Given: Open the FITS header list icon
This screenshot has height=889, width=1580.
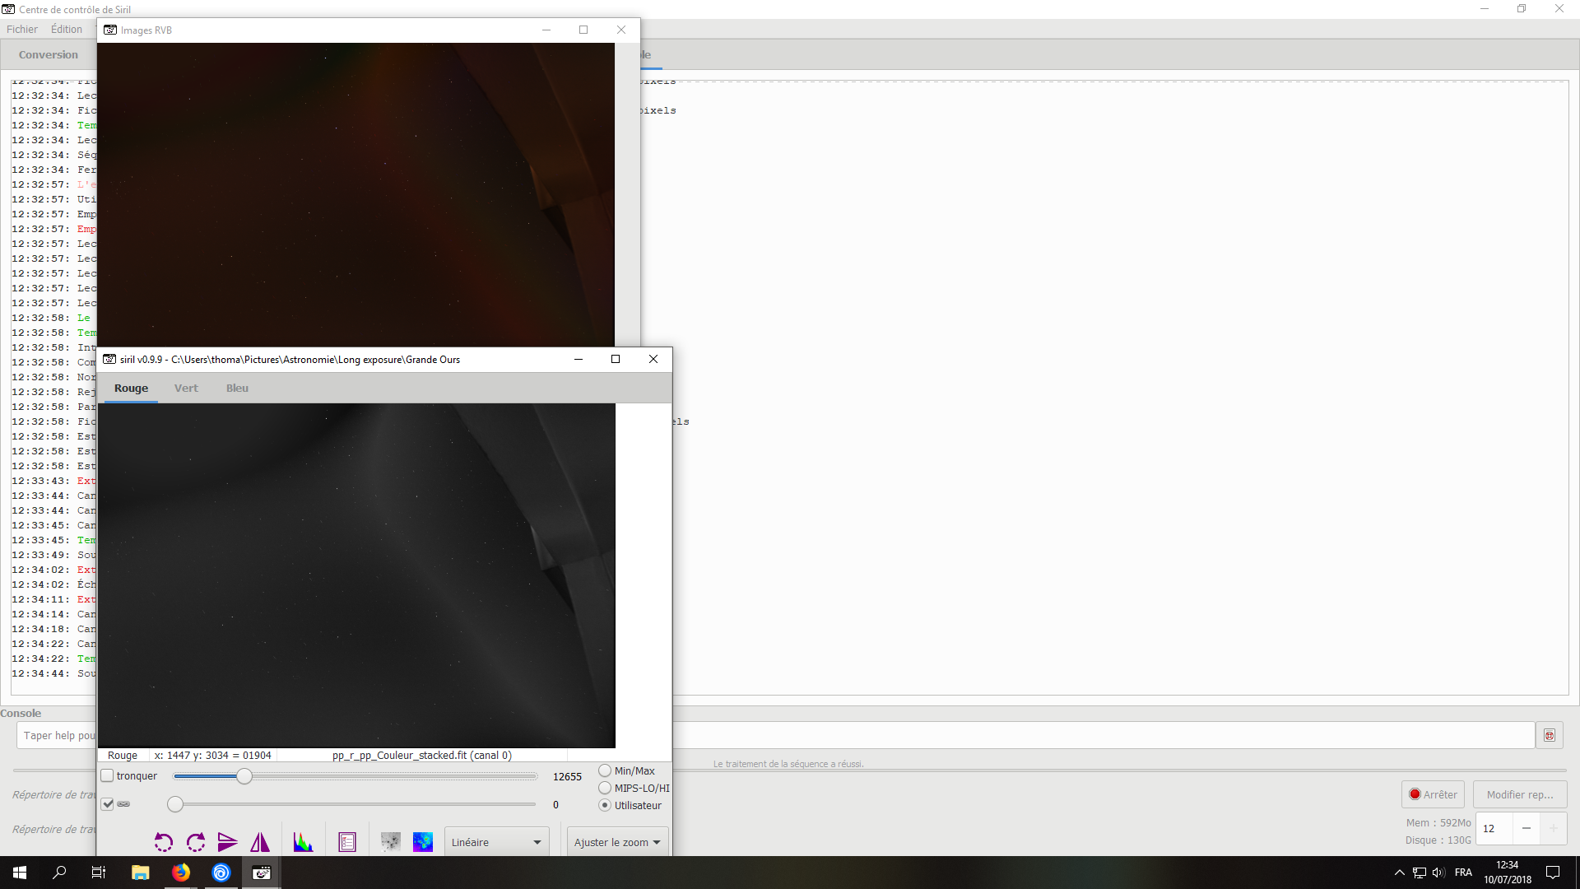Looking at the screenshot, I should [347, 842].
